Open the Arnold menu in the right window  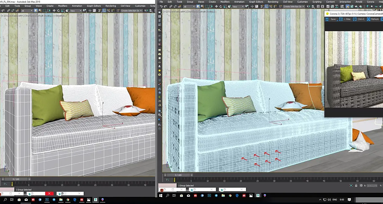(359, 2)
